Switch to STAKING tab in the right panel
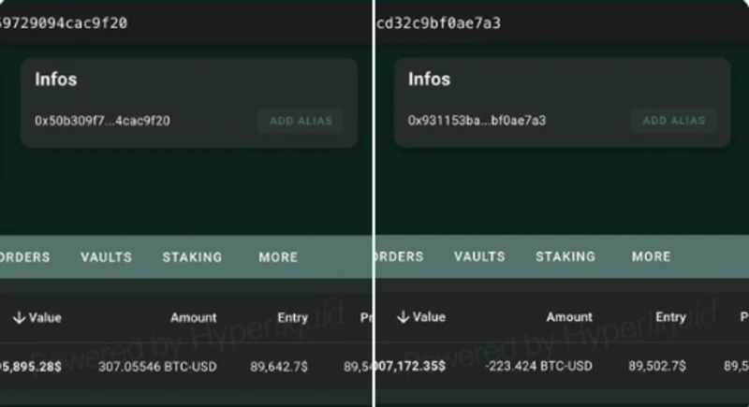The height and width of the screenshot is (407, 749). coord(565,256)
